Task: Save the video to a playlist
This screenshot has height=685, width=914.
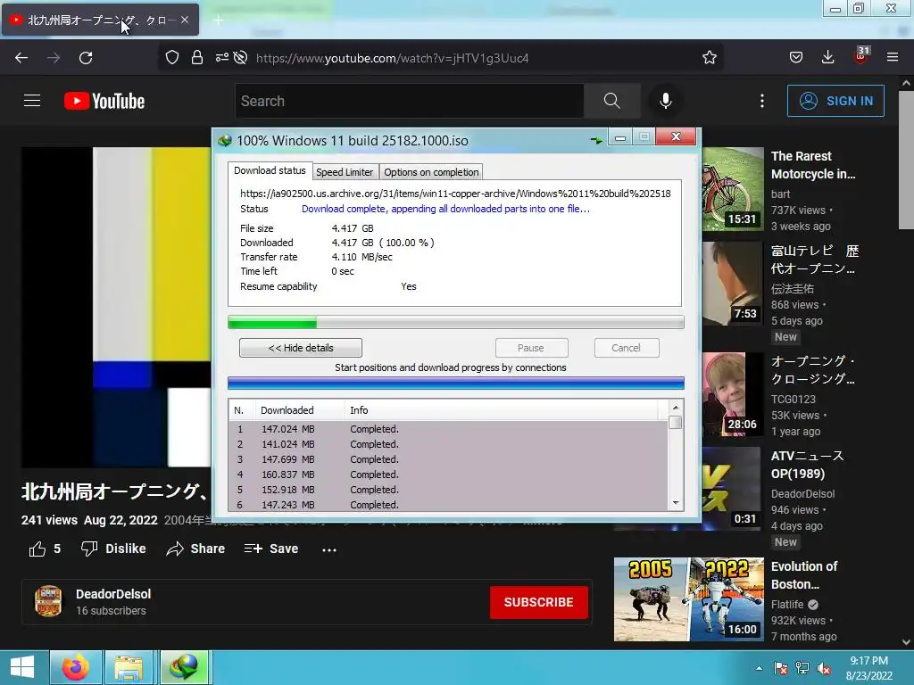Action: [x=271, y=549]
